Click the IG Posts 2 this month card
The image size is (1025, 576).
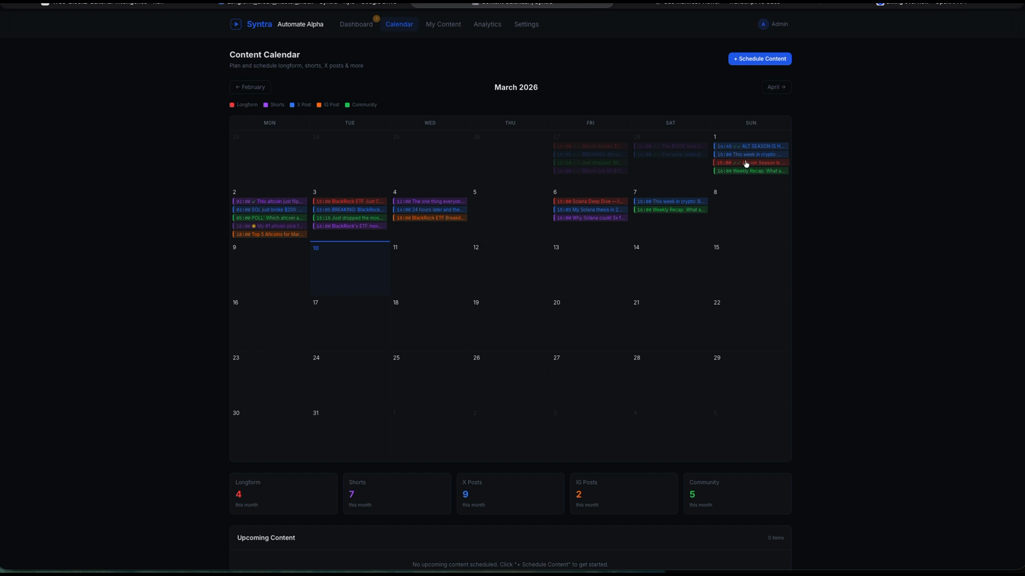click(624, 493)
